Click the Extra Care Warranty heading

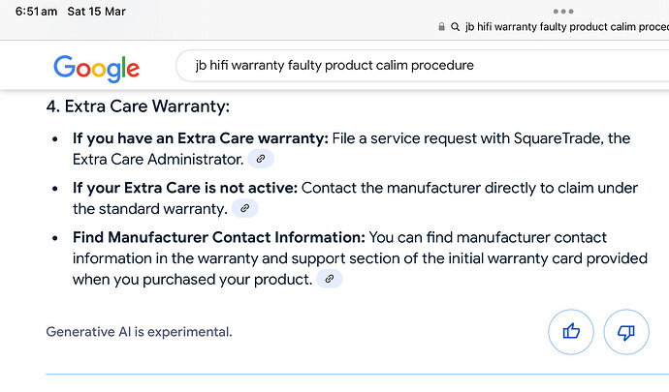coord(138,106)
